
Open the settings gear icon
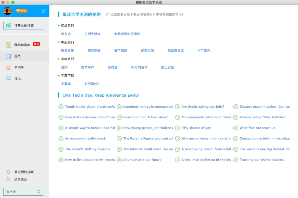44,11
